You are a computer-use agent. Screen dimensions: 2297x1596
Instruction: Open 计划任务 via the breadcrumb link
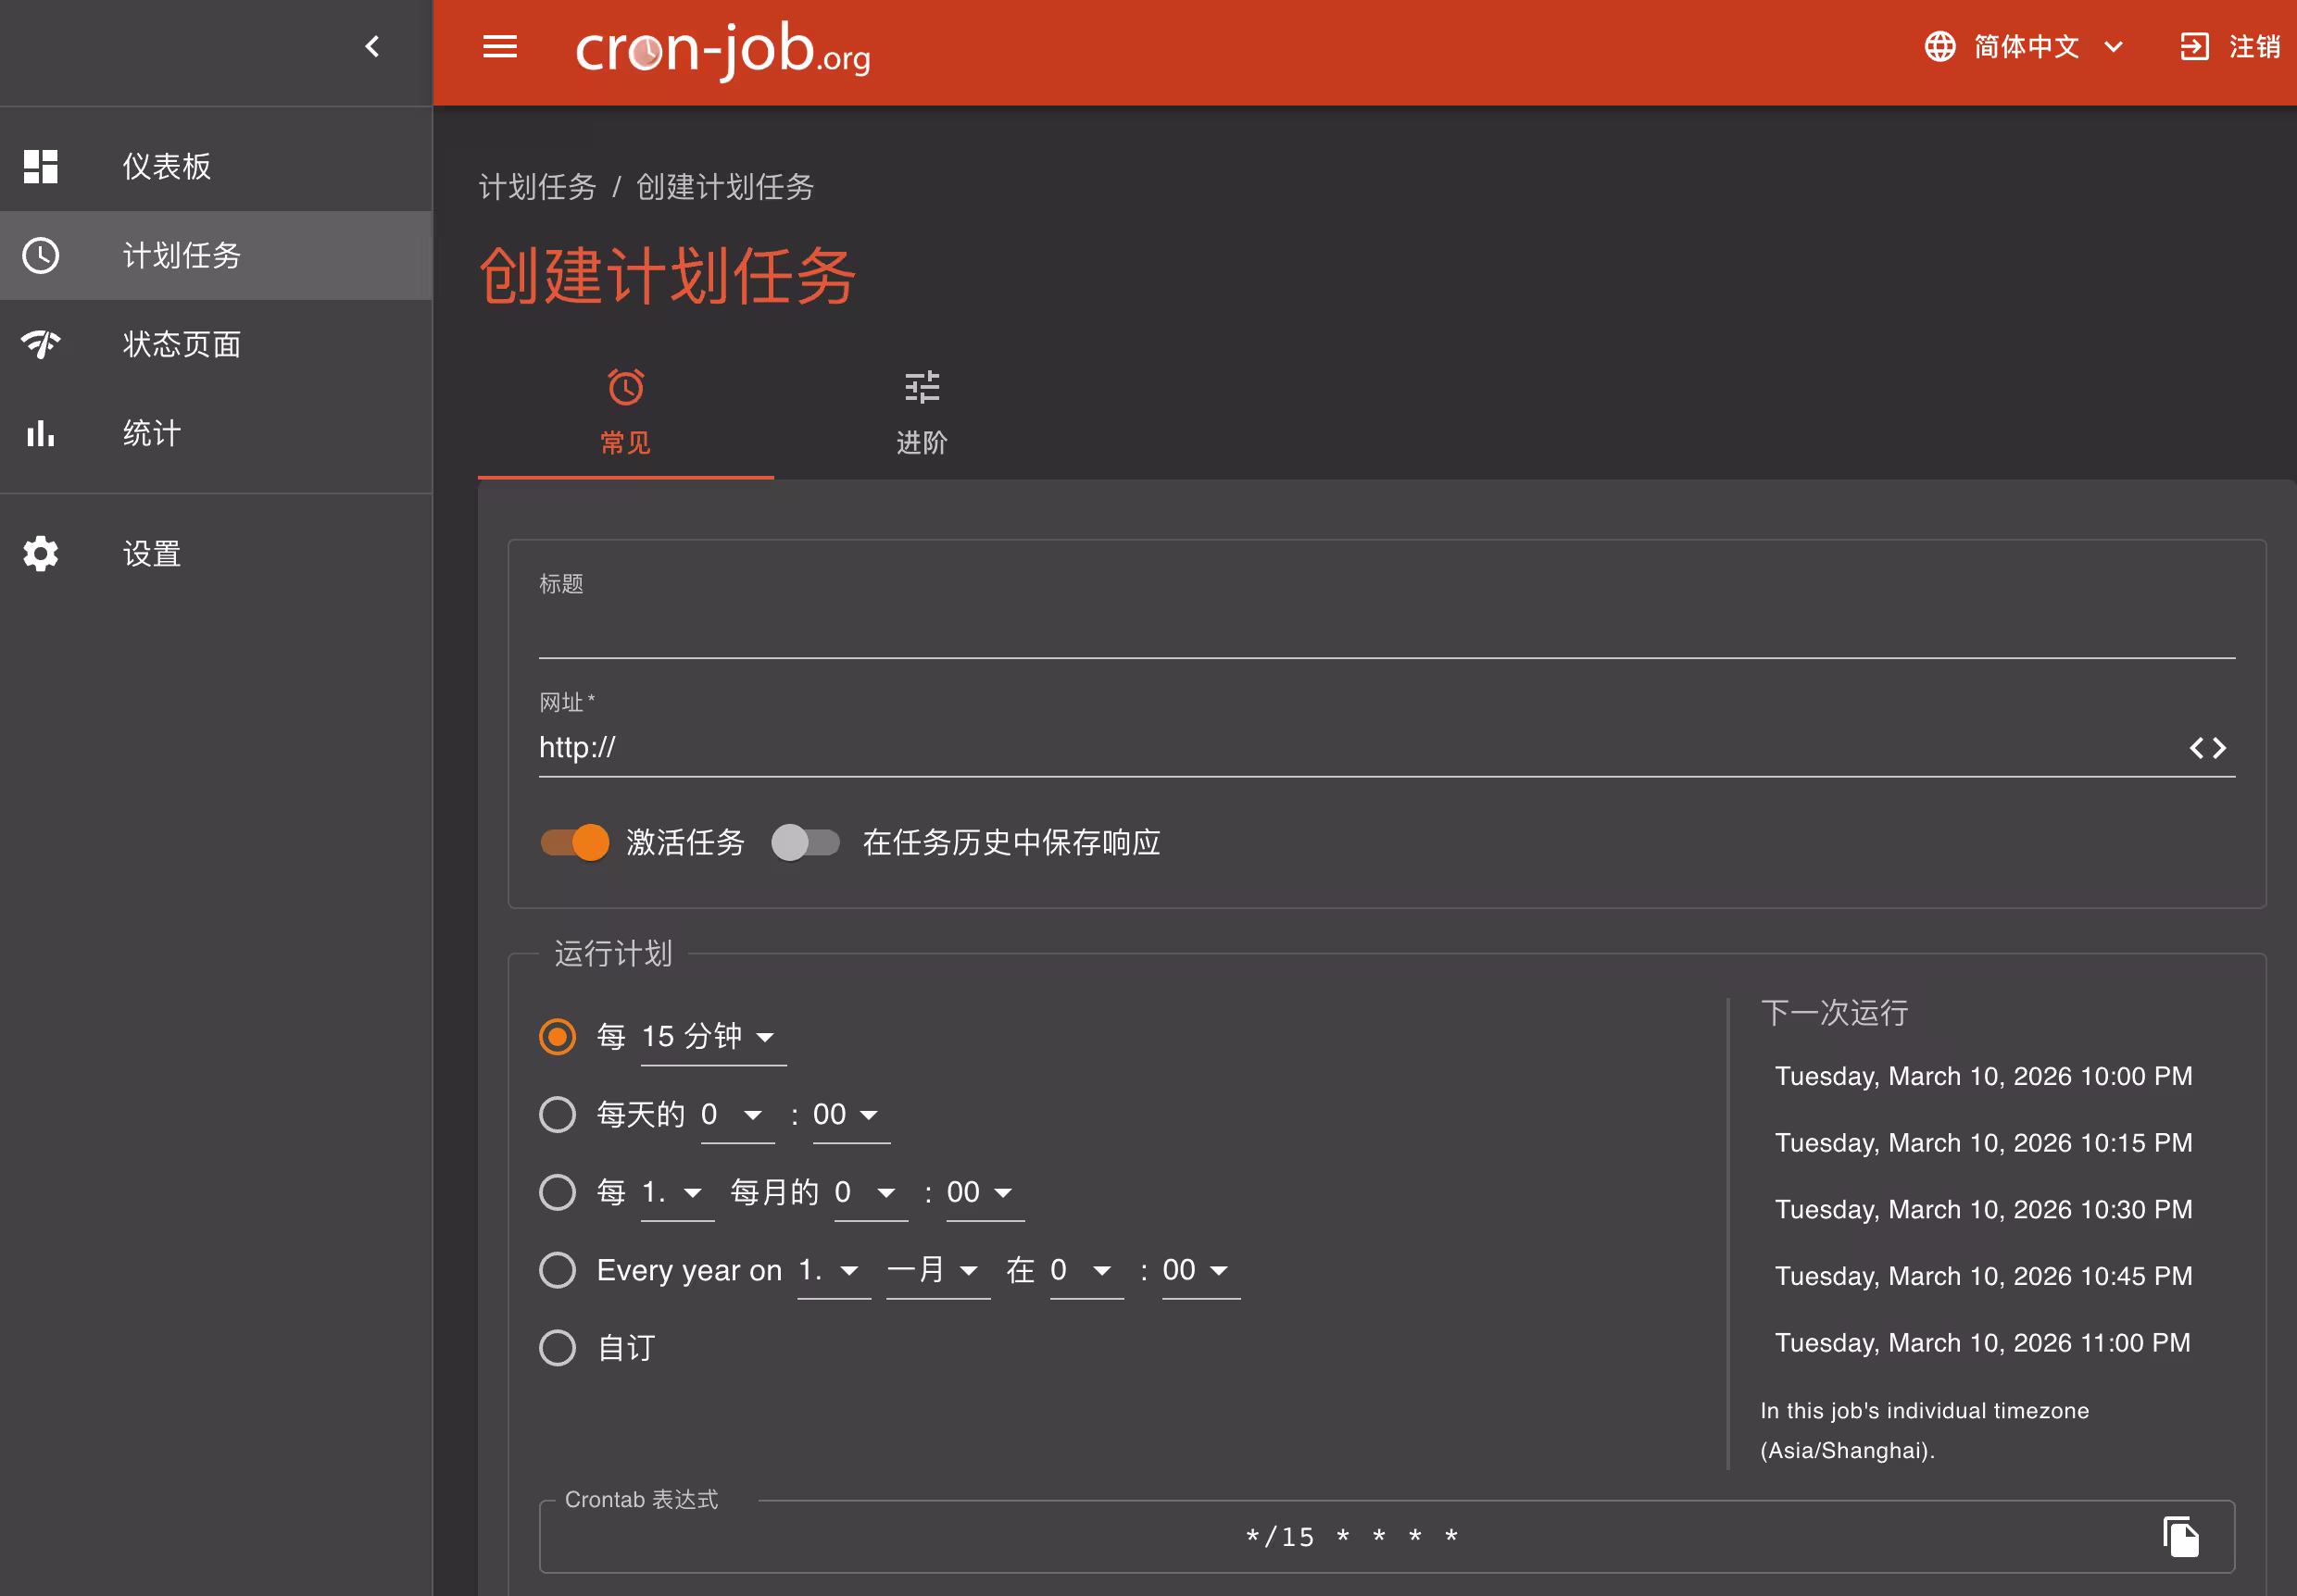click(537, 188)
